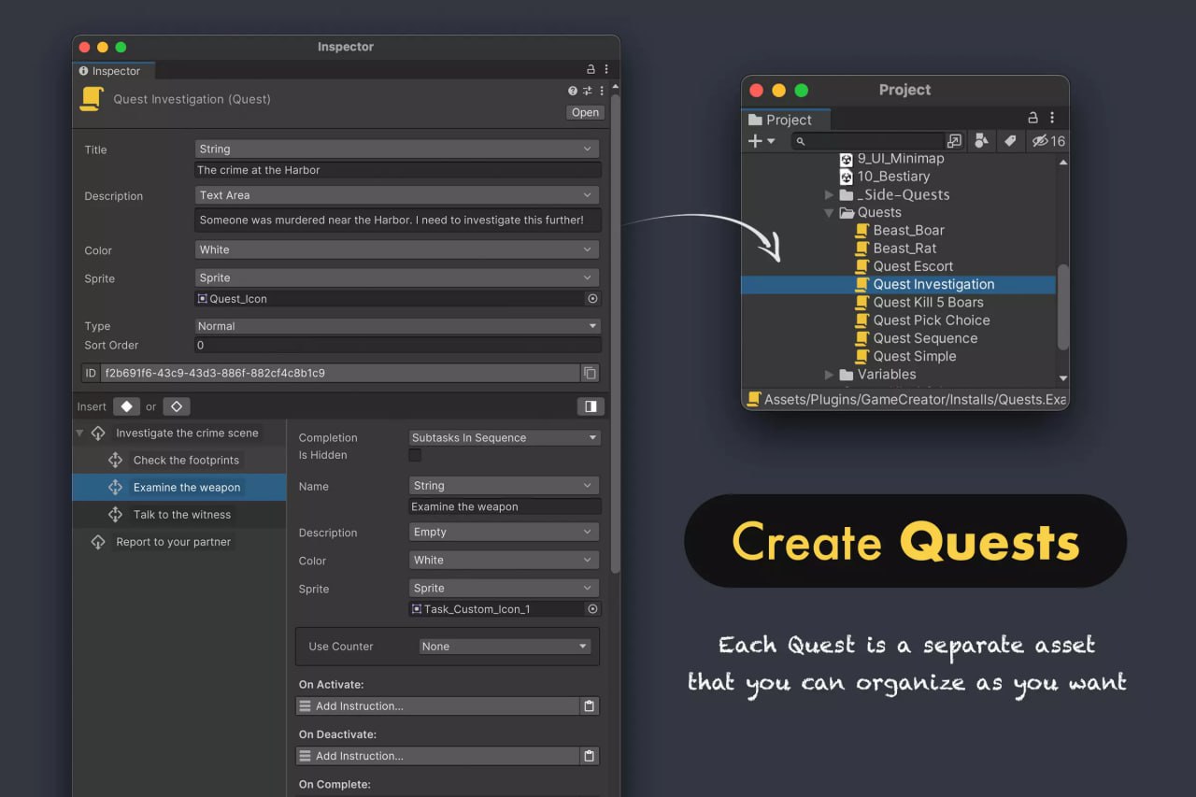Click the Quest Investigation scroll icon in the Inspector header
The width and height of the screenshot is (1196, 797).
pos(91,99)
